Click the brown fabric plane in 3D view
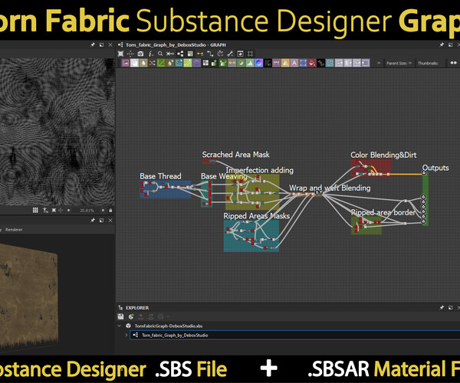The width and height of the screenshot is (460, 383). (x=28, y=296)
